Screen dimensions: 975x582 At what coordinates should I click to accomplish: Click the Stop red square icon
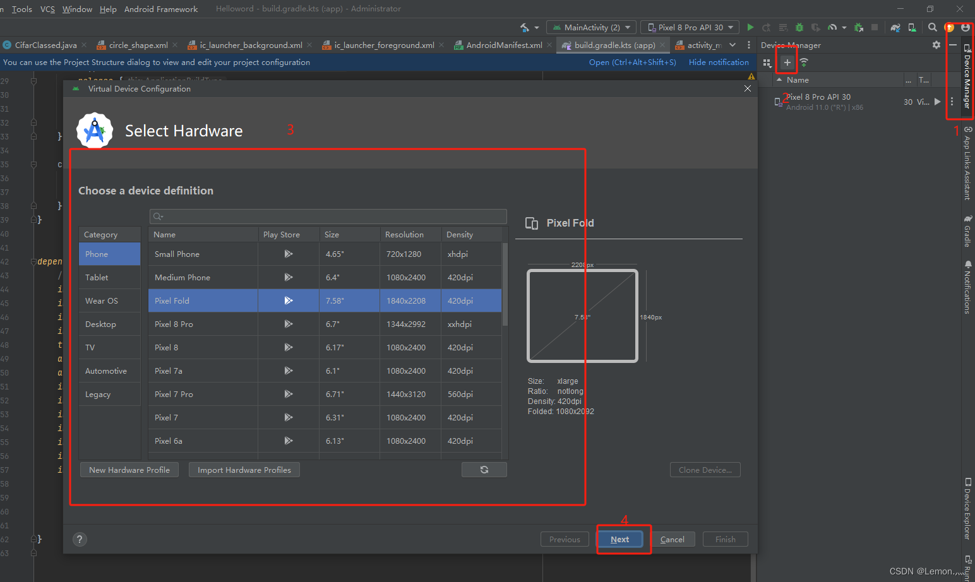(x=875, y=27)
